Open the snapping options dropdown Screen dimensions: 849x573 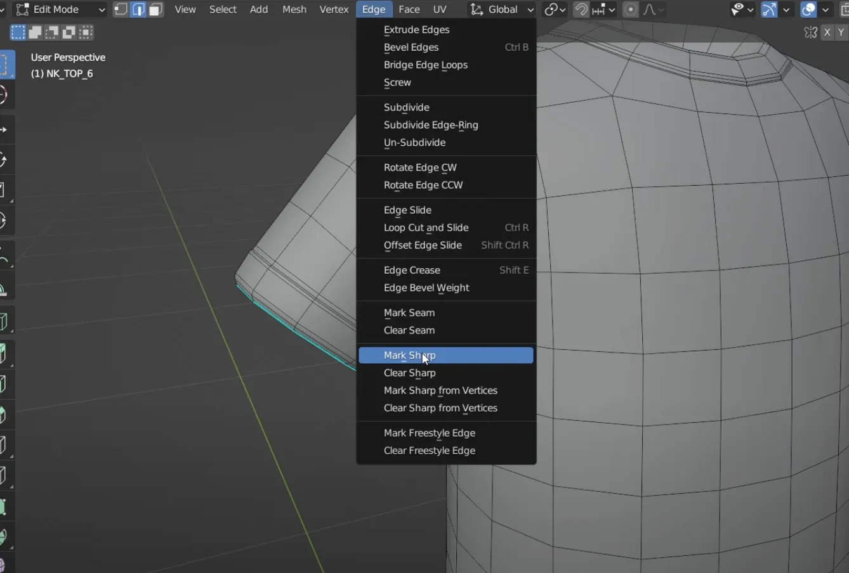pos(603,10)
